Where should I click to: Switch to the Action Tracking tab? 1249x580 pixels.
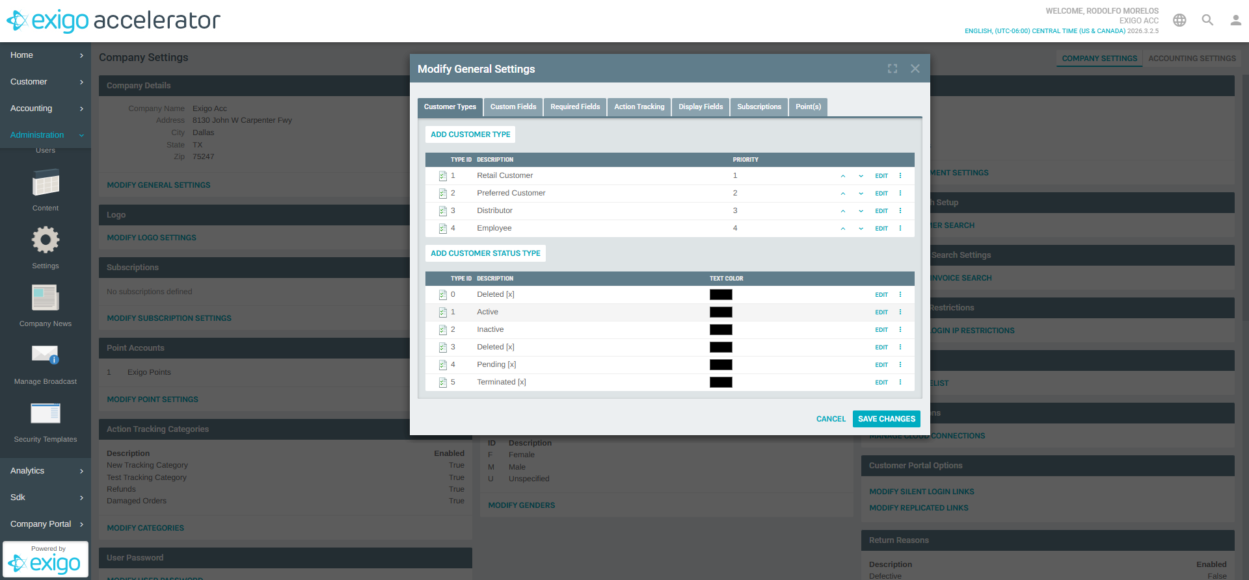639,107
